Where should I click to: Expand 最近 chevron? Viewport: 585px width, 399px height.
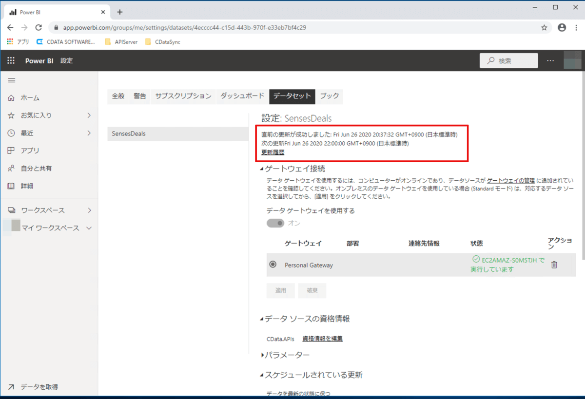coord(89,133)
